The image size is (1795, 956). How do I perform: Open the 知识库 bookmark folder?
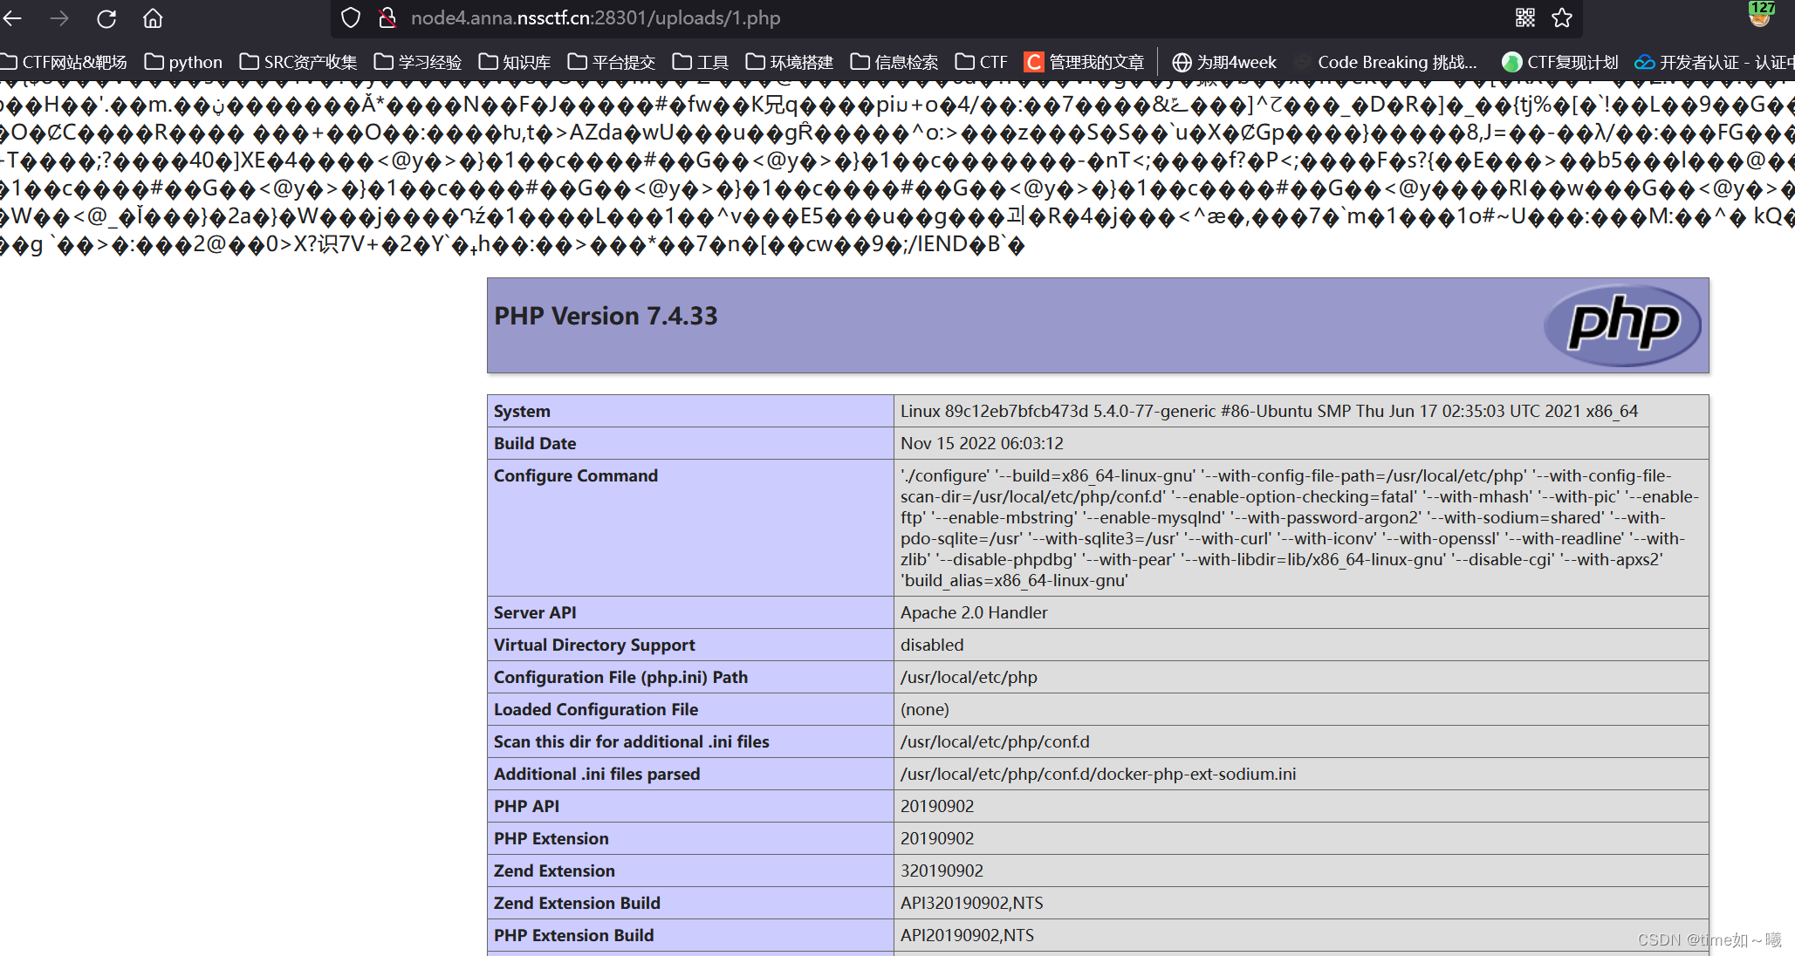coord(515,62)
